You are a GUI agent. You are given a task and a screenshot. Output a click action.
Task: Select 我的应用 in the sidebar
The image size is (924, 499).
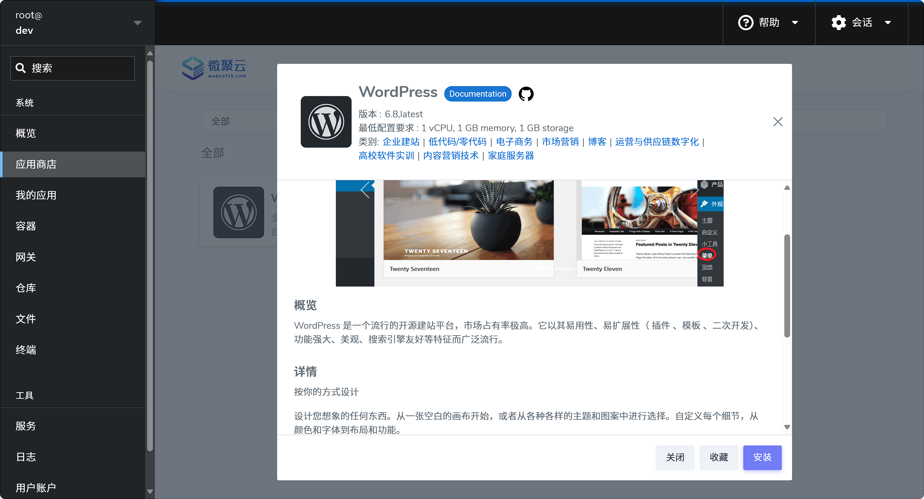click(36, 195)
